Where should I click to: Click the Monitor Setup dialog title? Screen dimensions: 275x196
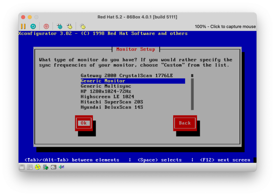[x=136, y=49]
